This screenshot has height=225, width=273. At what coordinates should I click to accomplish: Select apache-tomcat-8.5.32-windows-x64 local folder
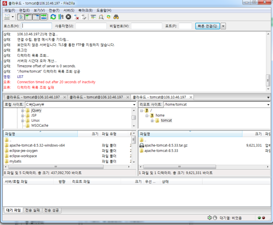tap(37, 145)
